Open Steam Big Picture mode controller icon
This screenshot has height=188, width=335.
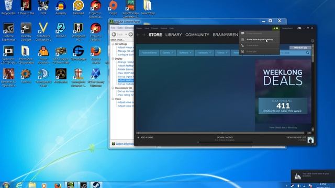pos(299,28)
